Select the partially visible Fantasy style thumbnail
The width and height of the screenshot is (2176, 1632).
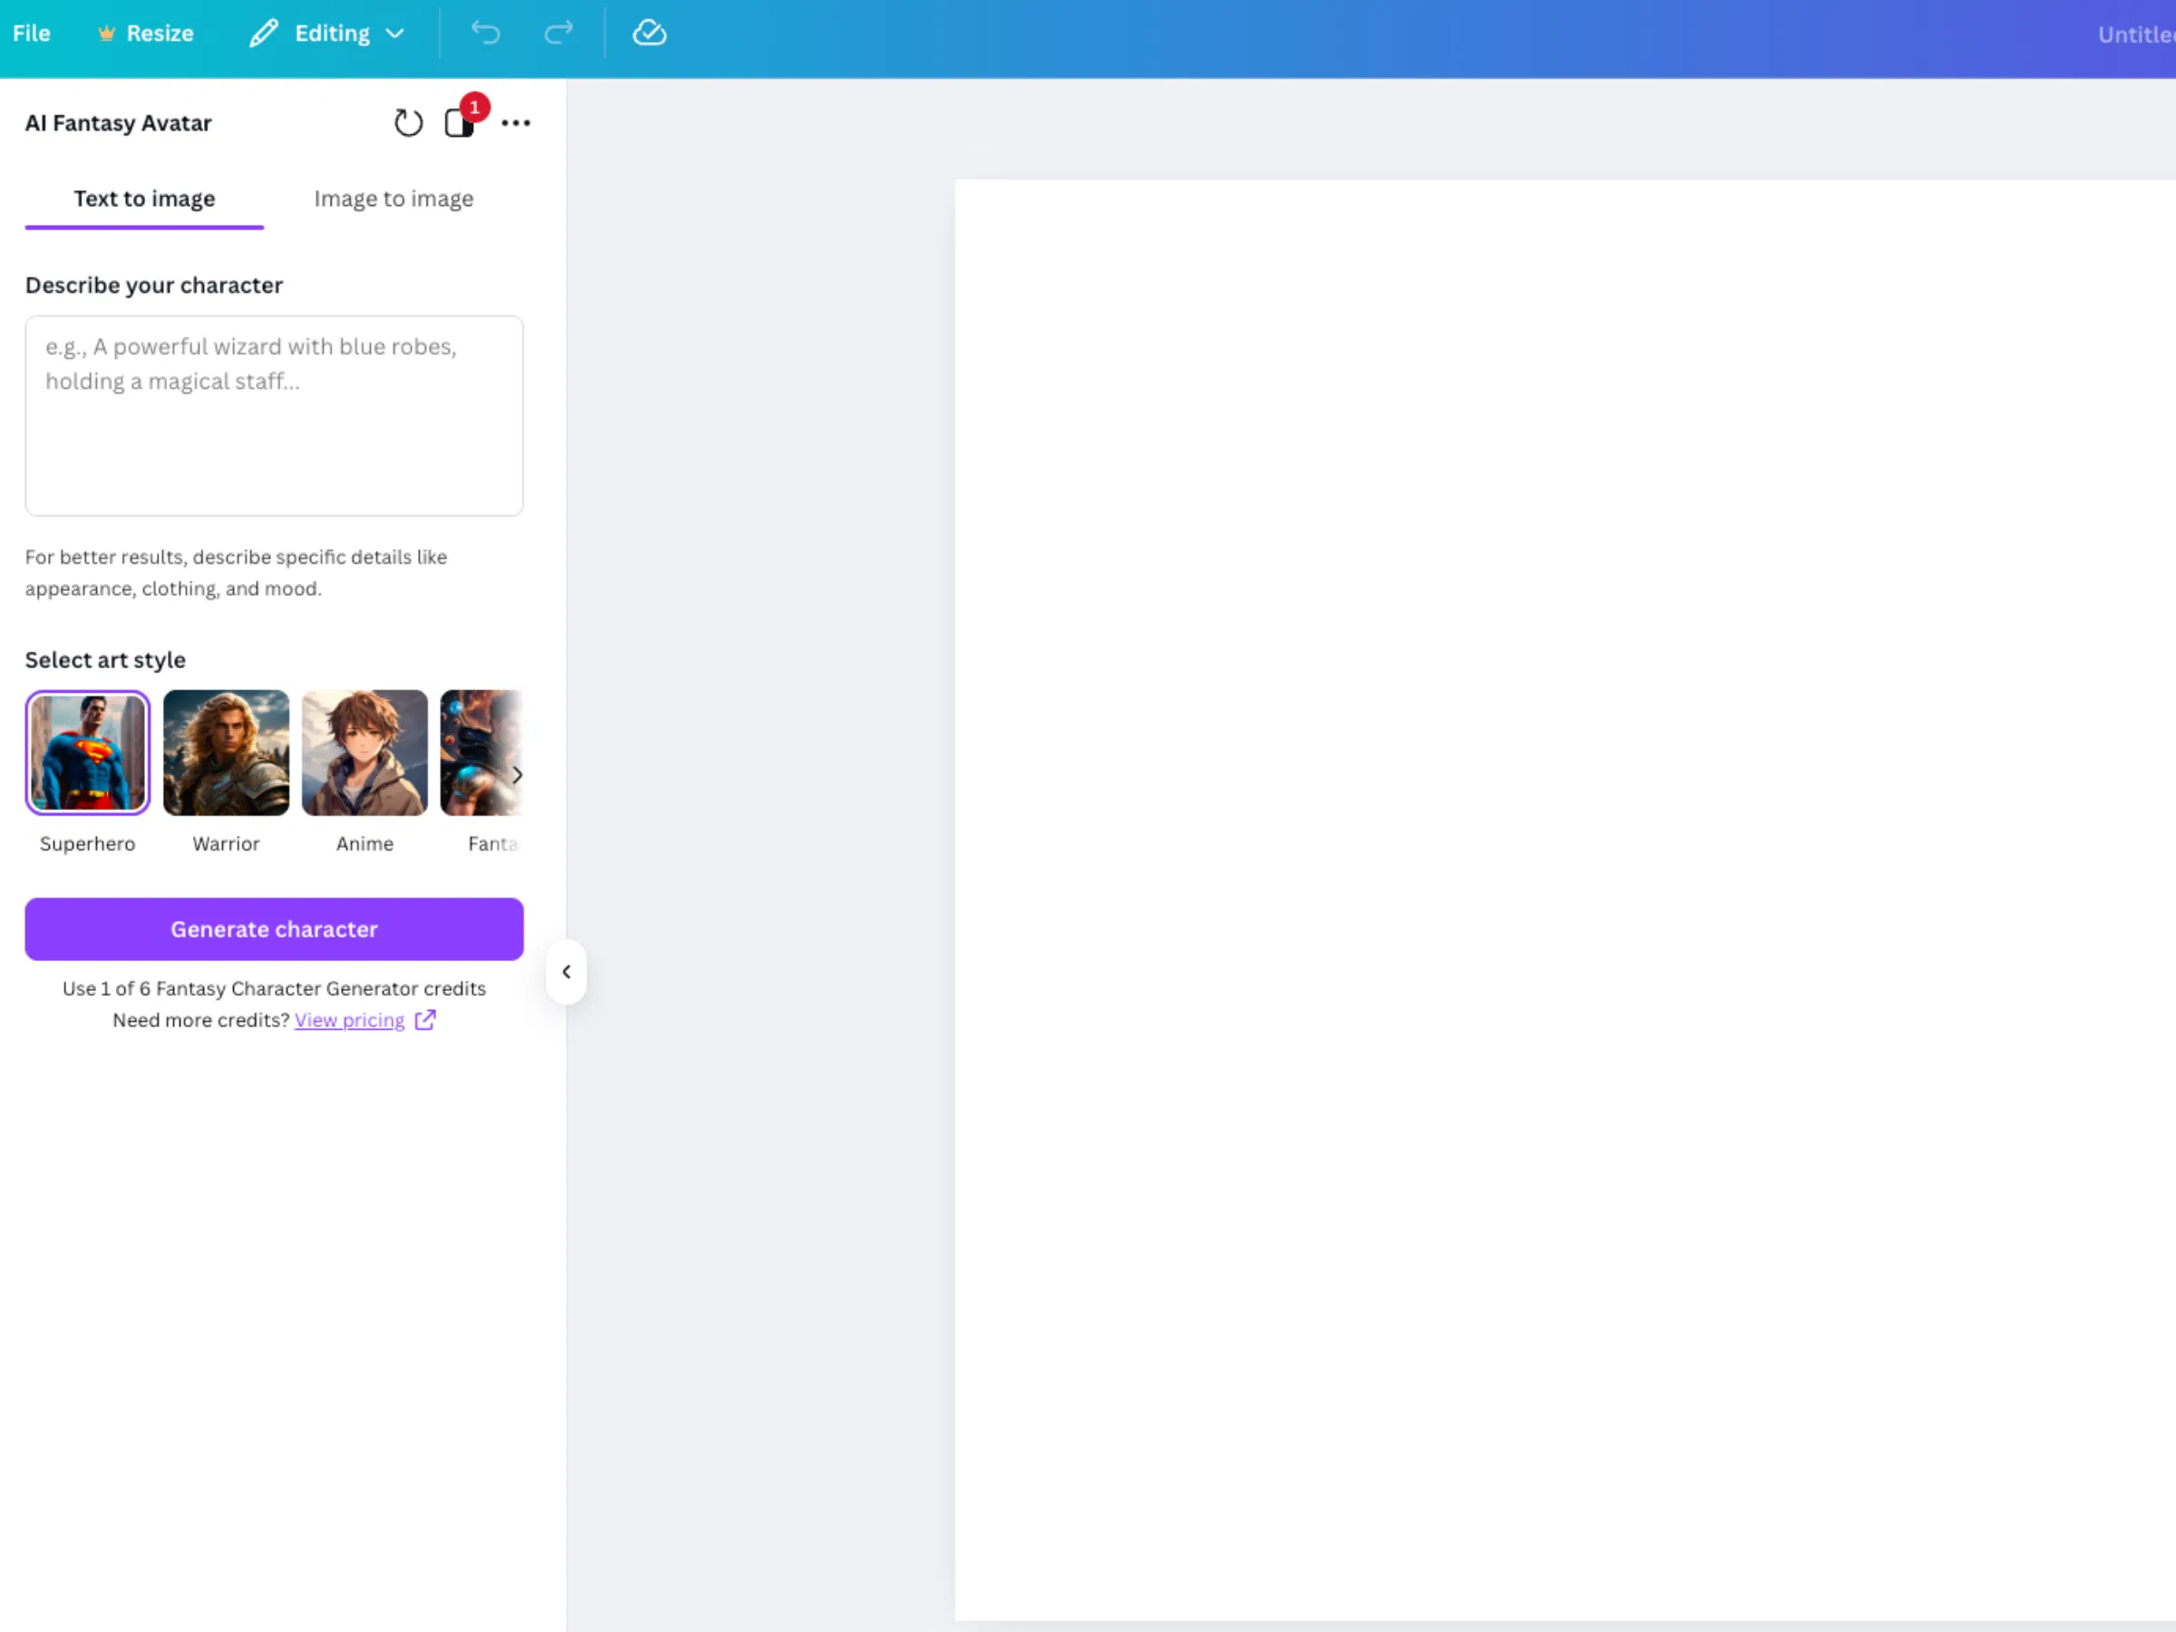coord(480,753)
